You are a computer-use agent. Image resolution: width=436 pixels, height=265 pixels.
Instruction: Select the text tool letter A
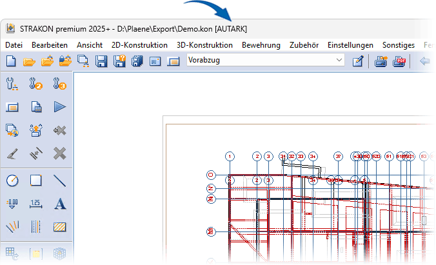pyautogui.click(x=60, y=204)
